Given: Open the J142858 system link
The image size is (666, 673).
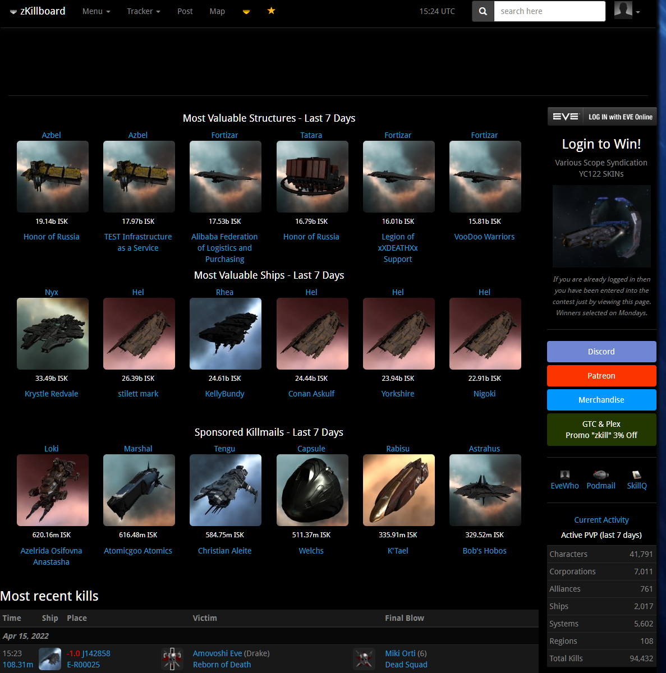Looking at the screenshot, I should [x=97, y=653].
